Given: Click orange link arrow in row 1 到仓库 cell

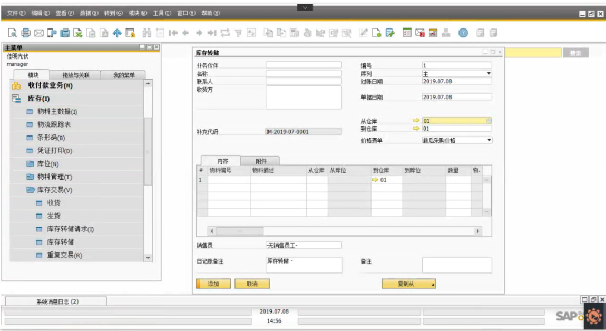Looking at the screenshot, I should (375, 180).
